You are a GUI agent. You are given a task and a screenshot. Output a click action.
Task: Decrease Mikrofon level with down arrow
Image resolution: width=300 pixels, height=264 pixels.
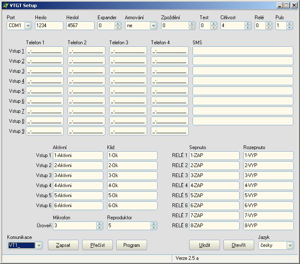pos(99,228)
